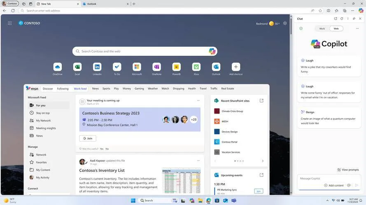
Task: Go back with the browser back arrow
Action: click(5, 11)
